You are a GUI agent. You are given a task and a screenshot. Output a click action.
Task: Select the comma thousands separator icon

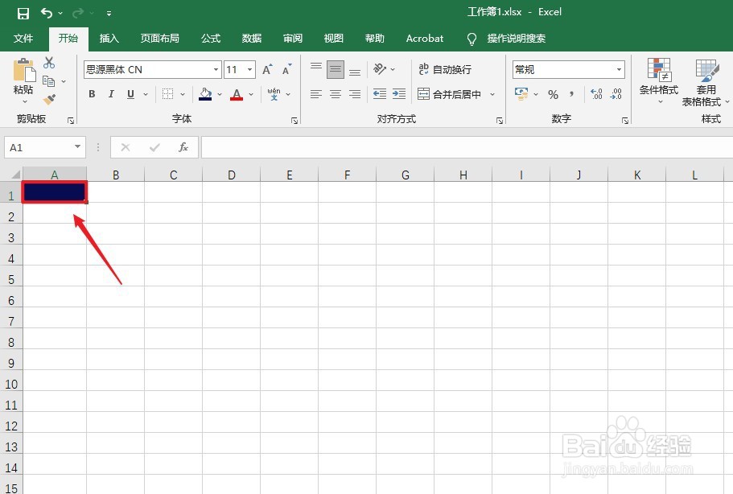point(570,94)
